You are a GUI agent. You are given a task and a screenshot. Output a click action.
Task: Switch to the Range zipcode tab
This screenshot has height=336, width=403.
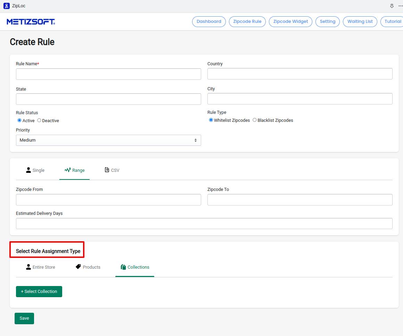74,170
